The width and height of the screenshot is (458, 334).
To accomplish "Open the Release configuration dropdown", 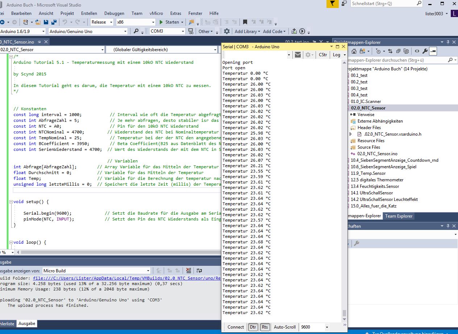I will point(111,22).
